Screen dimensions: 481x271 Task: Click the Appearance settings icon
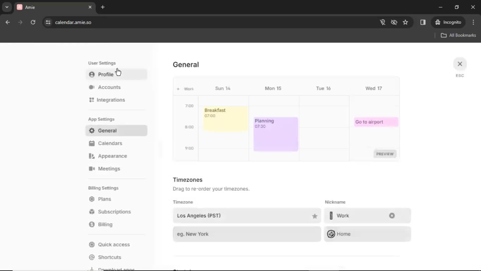point(91,156)
